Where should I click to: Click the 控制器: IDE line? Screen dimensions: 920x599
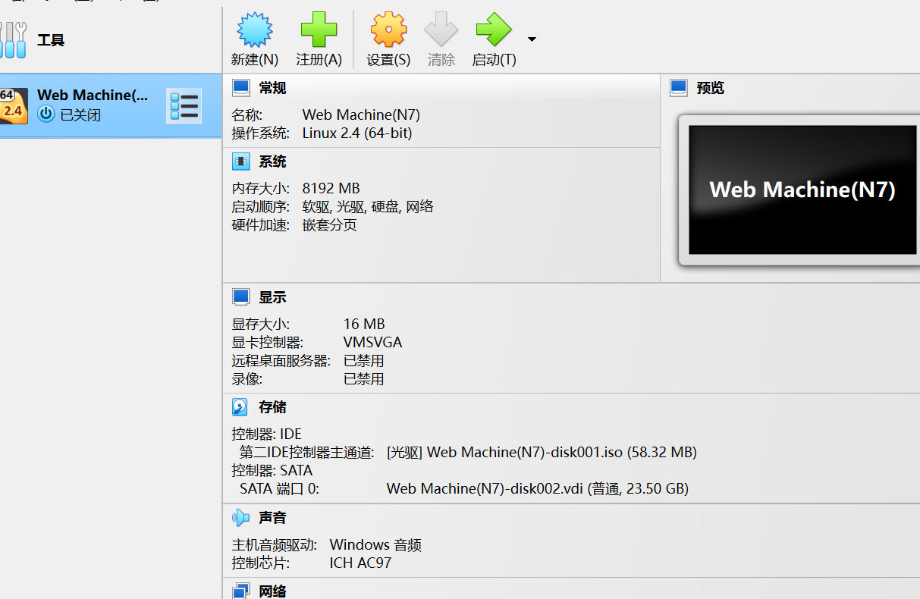(267, 434)
